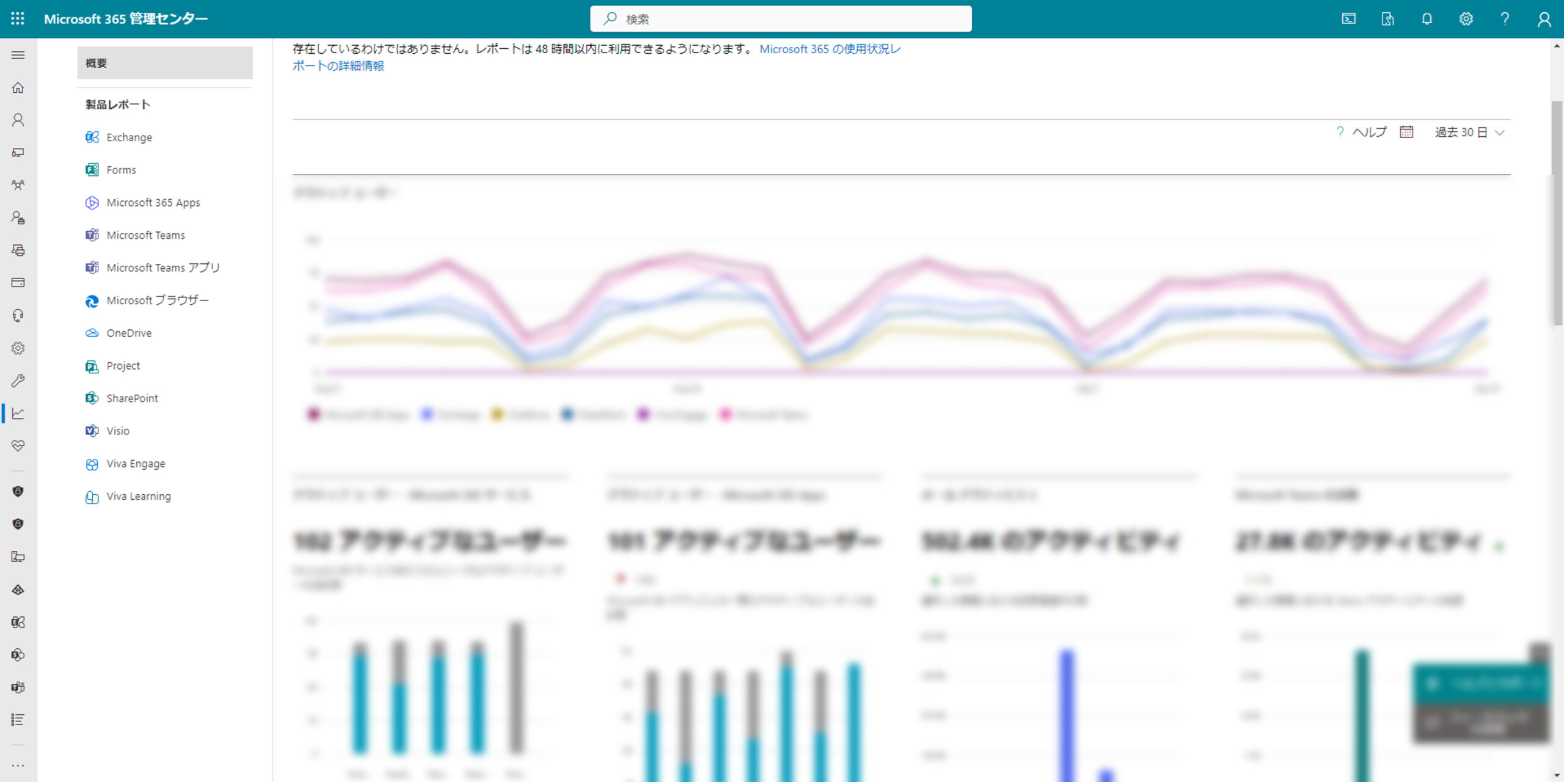Viewport: 1564px width, 782px height.
Task: Open Devices icon in the nav rail
Action: pyautogui.click(x=18, y=152)
